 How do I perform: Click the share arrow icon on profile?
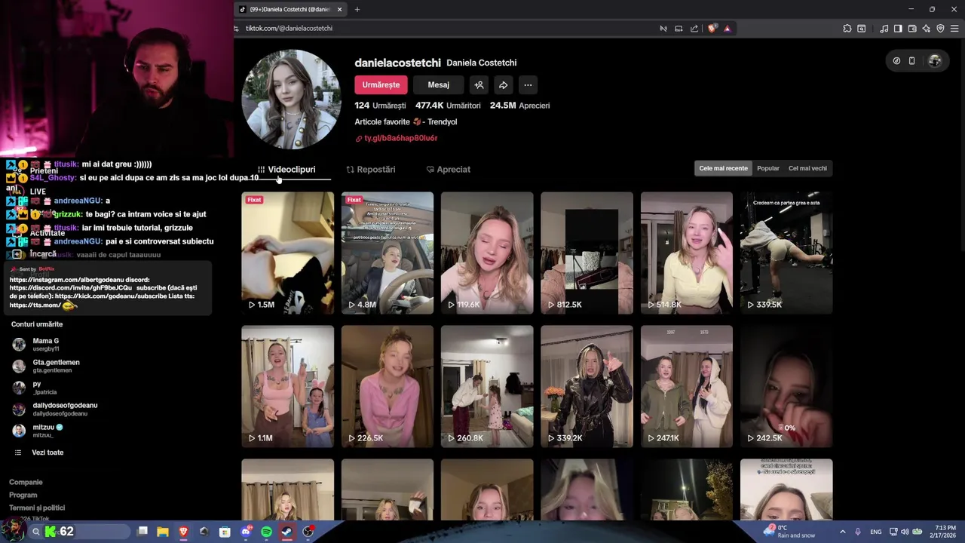coord(503,85)
